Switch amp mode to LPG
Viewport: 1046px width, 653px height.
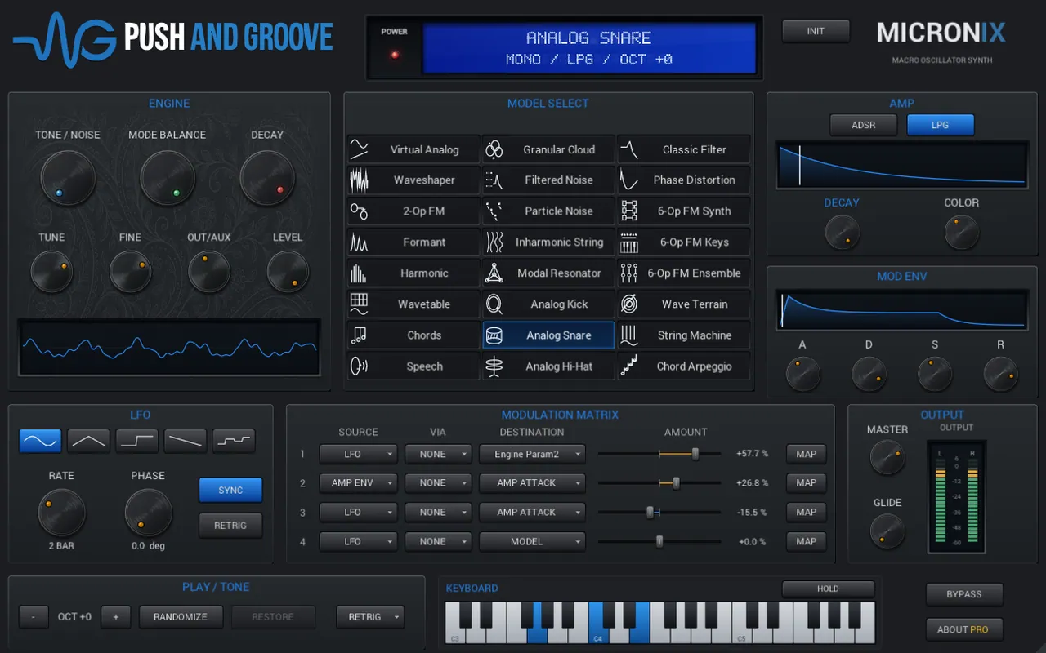point(940,125)
